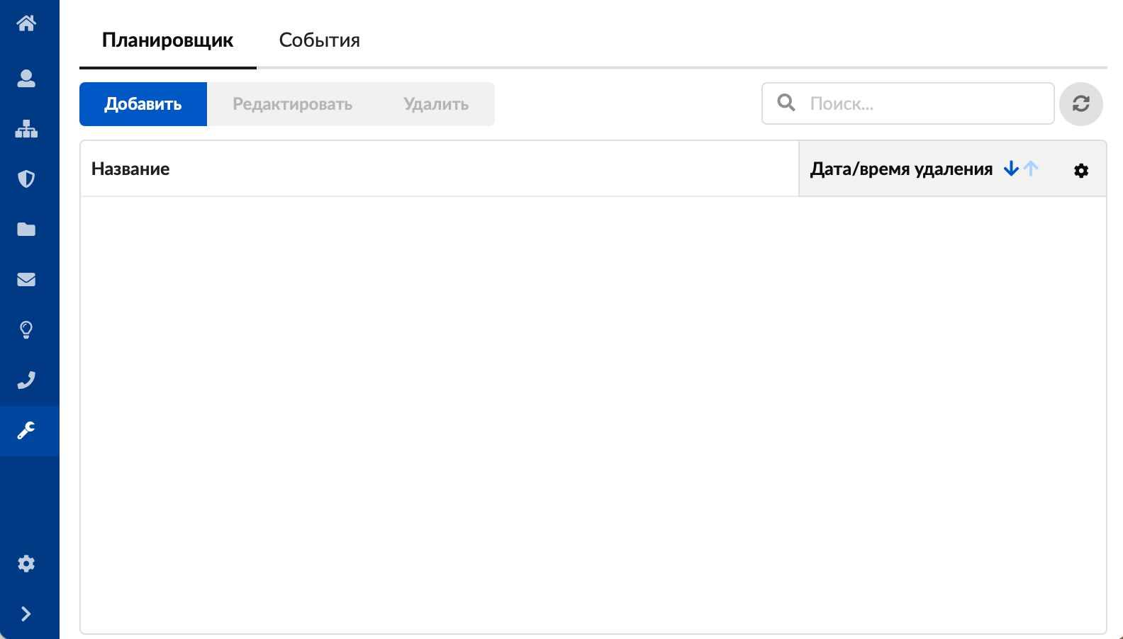The image size is (1123, 639).
Task: Click the Редактировать button
Action: (292, 104)
